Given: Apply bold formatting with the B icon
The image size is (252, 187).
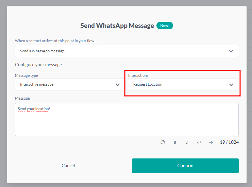Looking at the screenshot, I should pos(175,142).
